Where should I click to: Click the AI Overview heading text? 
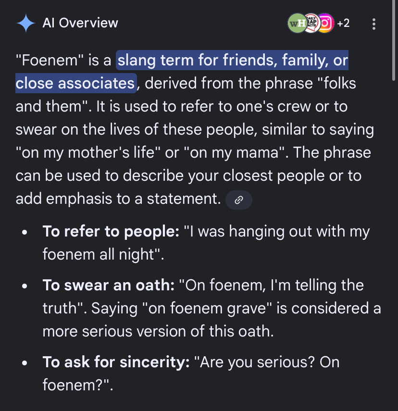point(80,23)
